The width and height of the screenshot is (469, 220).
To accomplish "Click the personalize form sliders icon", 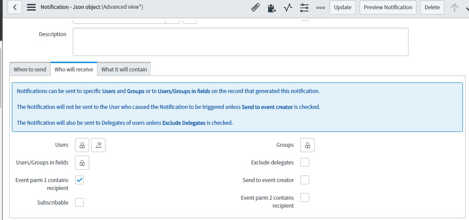I will point(304,8).
